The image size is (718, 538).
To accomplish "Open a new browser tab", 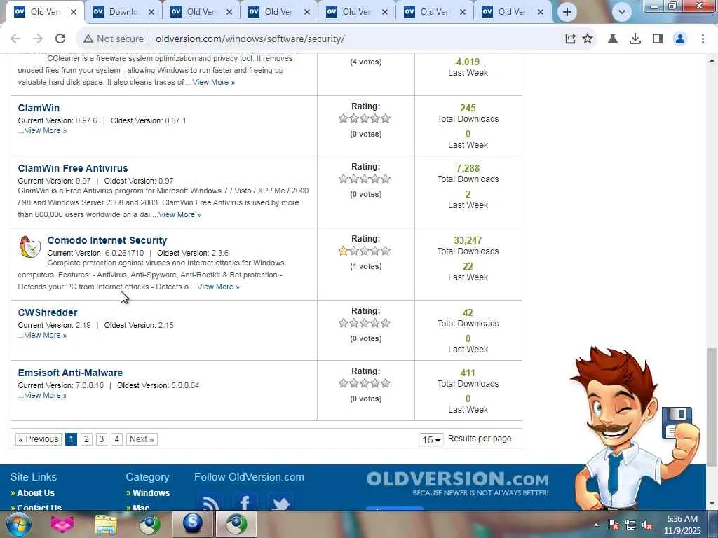I will 567,12.
